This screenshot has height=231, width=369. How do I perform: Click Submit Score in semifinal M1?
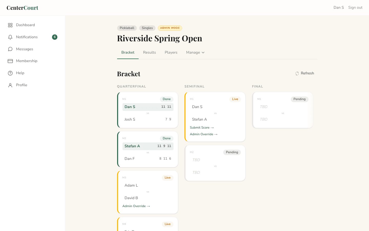[202, 128]
